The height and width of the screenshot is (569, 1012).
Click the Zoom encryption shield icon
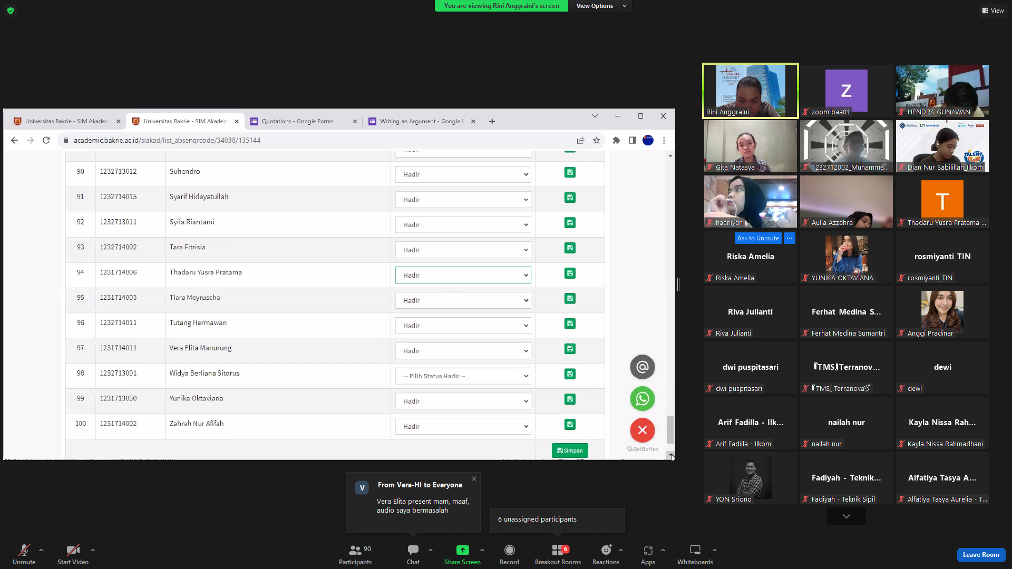click(x=11, y=11)
